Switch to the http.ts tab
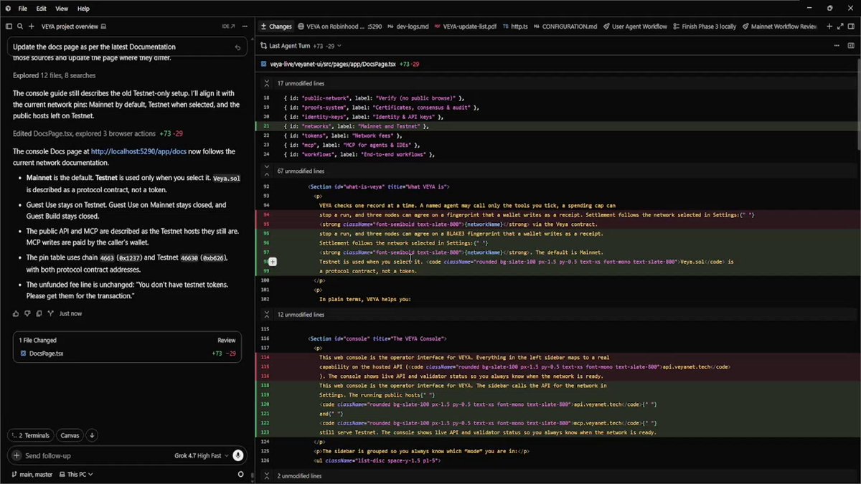The width and height of the screenshot is (861, 484). pyautogui.click(x=515, y=27)
